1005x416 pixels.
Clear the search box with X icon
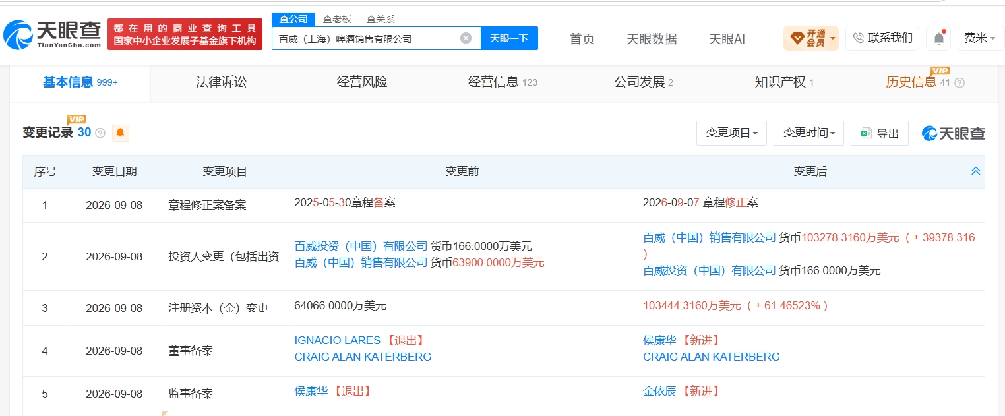(466, 38)
